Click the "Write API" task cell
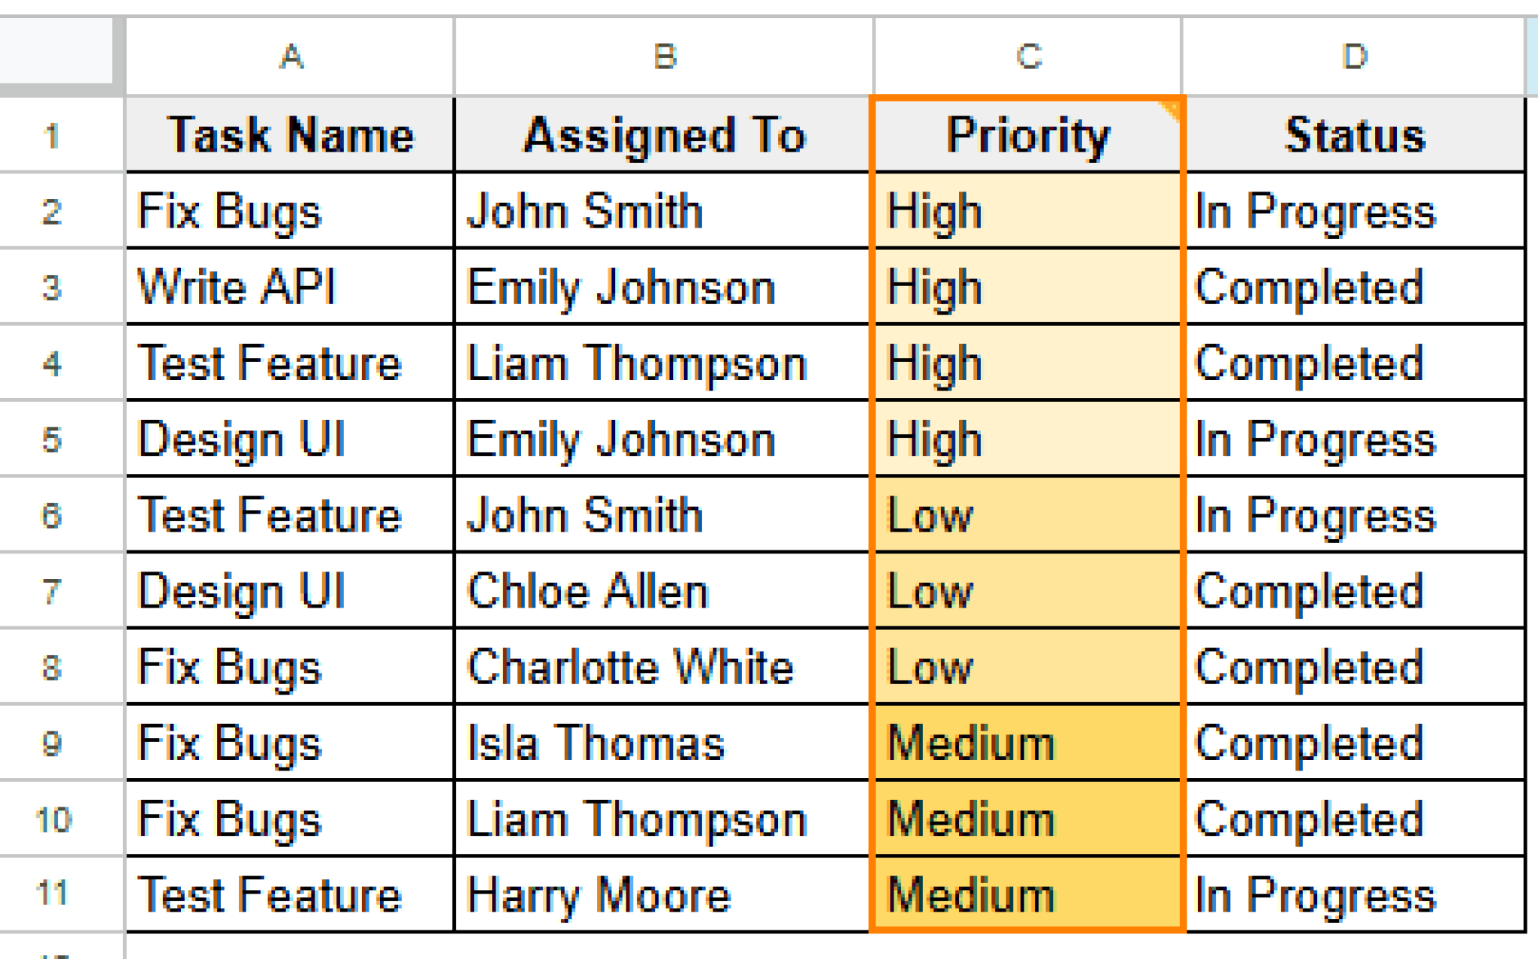 (x=290, y=288)
